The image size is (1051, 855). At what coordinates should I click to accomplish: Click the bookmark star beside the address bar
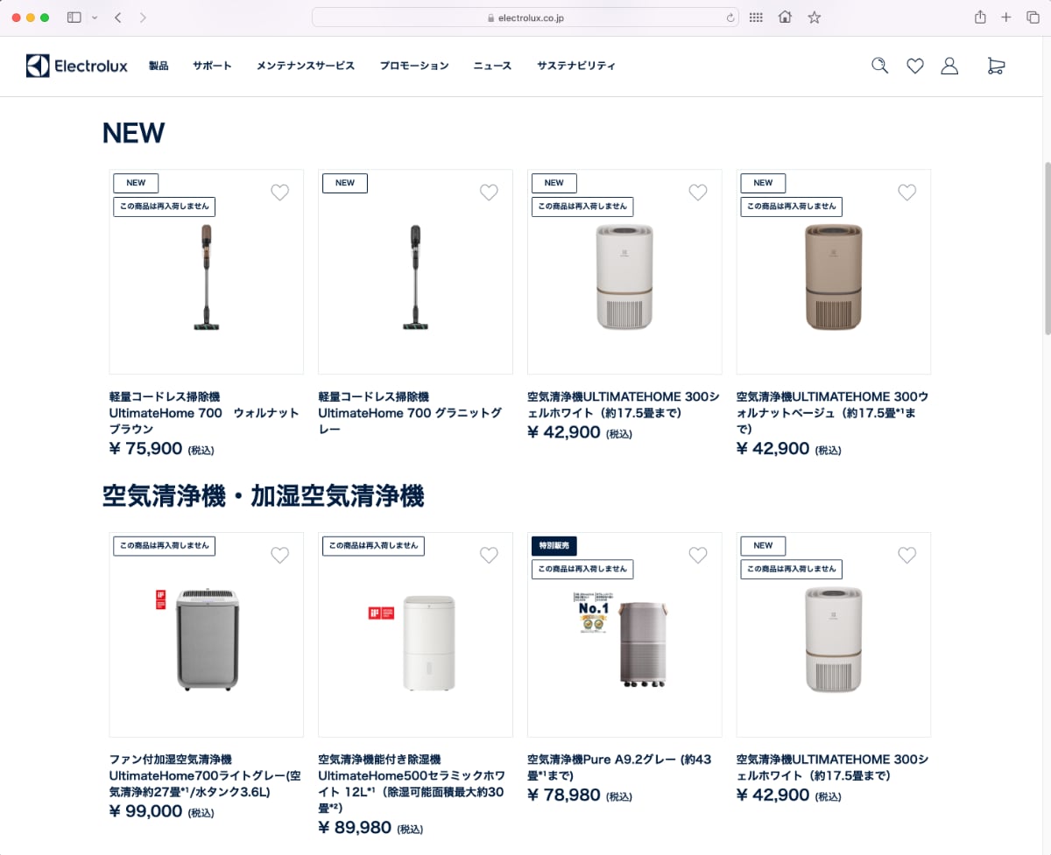click(x=815, y=17)
